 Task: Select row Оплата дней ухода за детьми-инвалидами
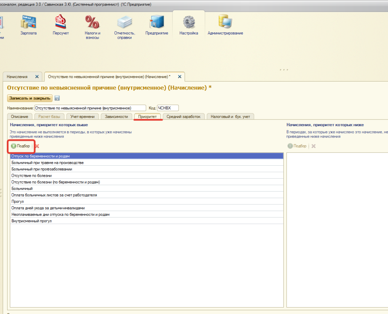click(x=147, y=208)
